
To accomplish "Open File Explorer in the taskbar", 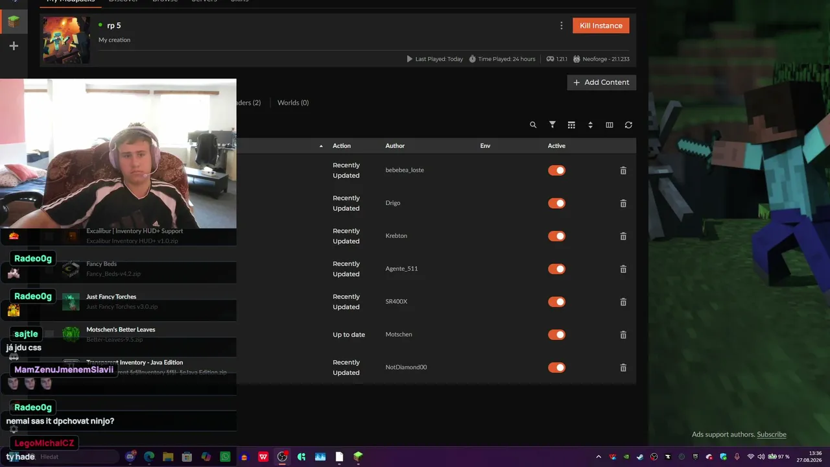I will pos(168,457).
